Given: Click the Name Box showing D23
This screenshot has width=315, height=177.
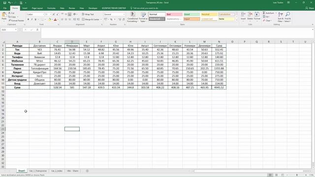Looking at the screenshot, I should point(9,29).
